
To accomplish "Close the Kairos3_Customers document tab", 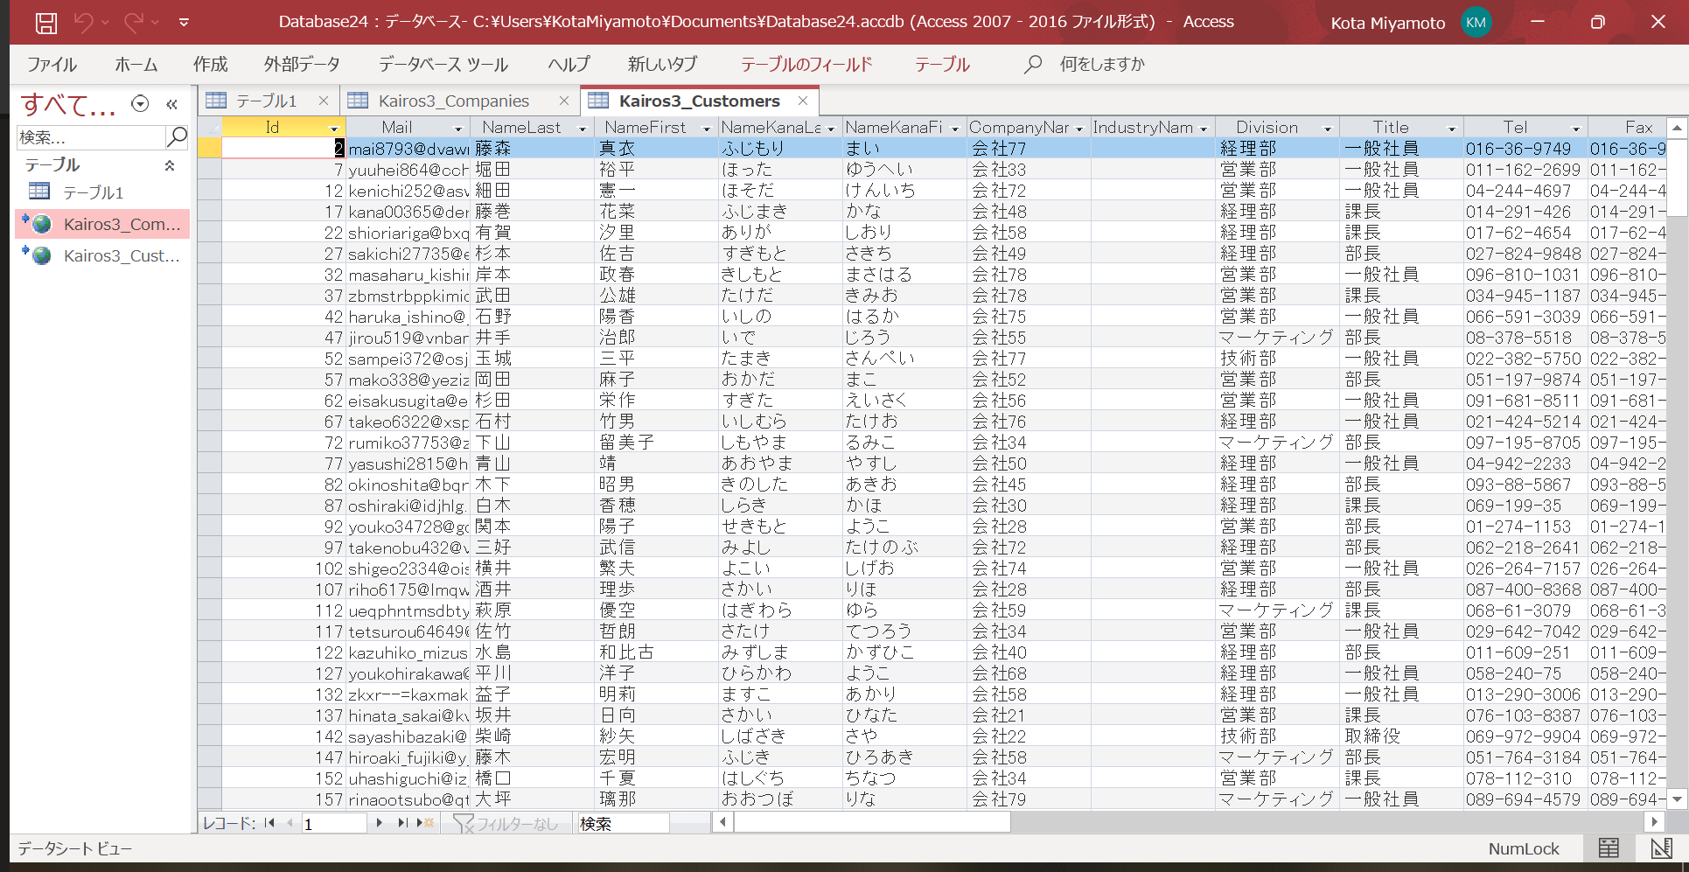I will 803,101.
